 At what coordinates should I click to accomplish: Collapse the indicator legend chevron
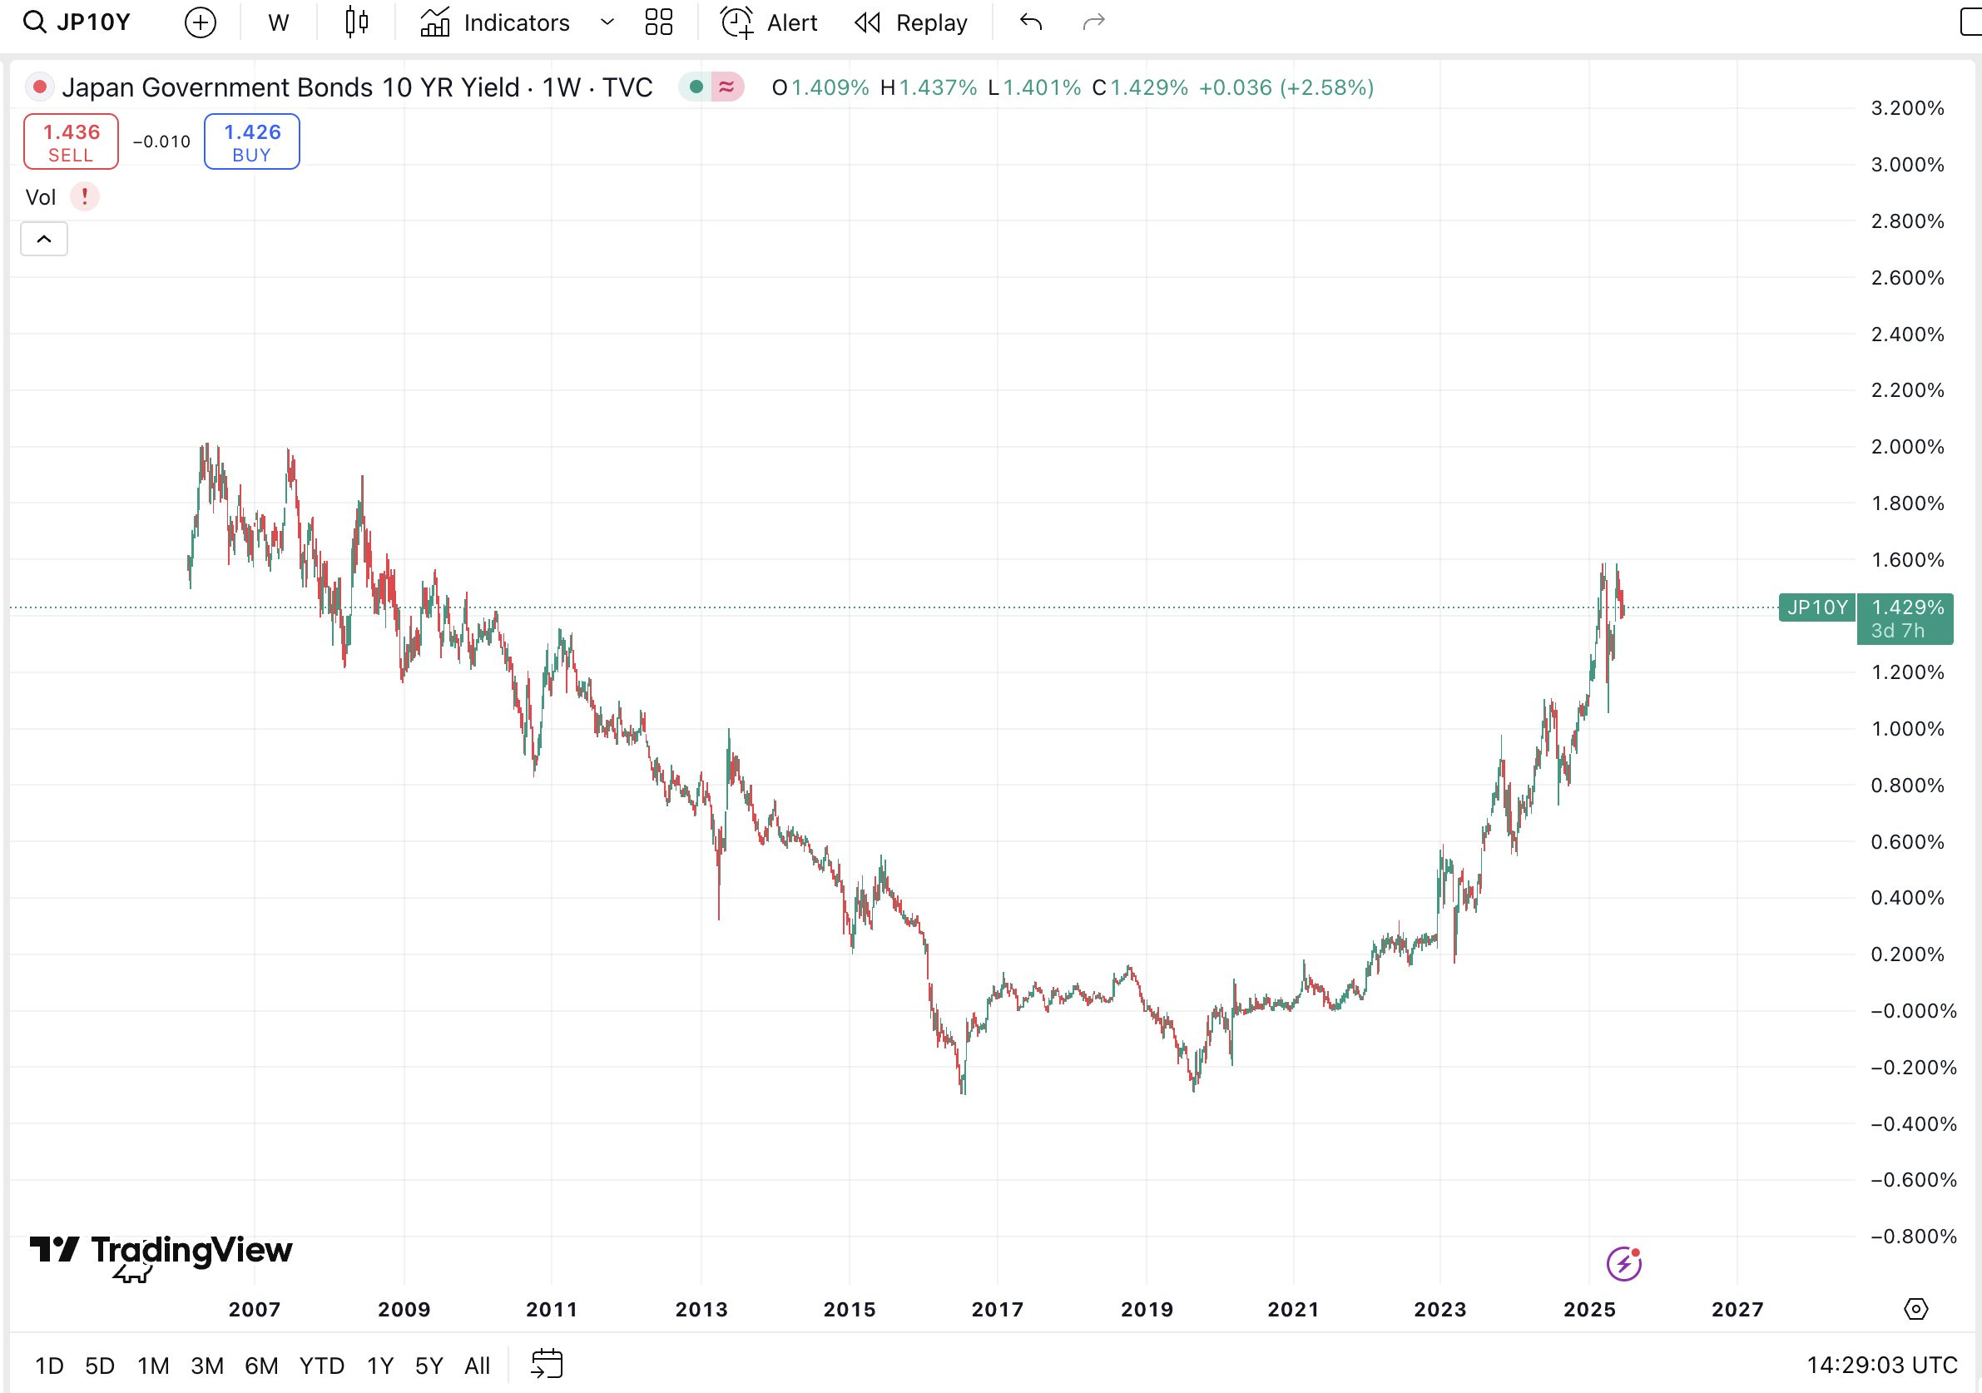pos(44,239)
